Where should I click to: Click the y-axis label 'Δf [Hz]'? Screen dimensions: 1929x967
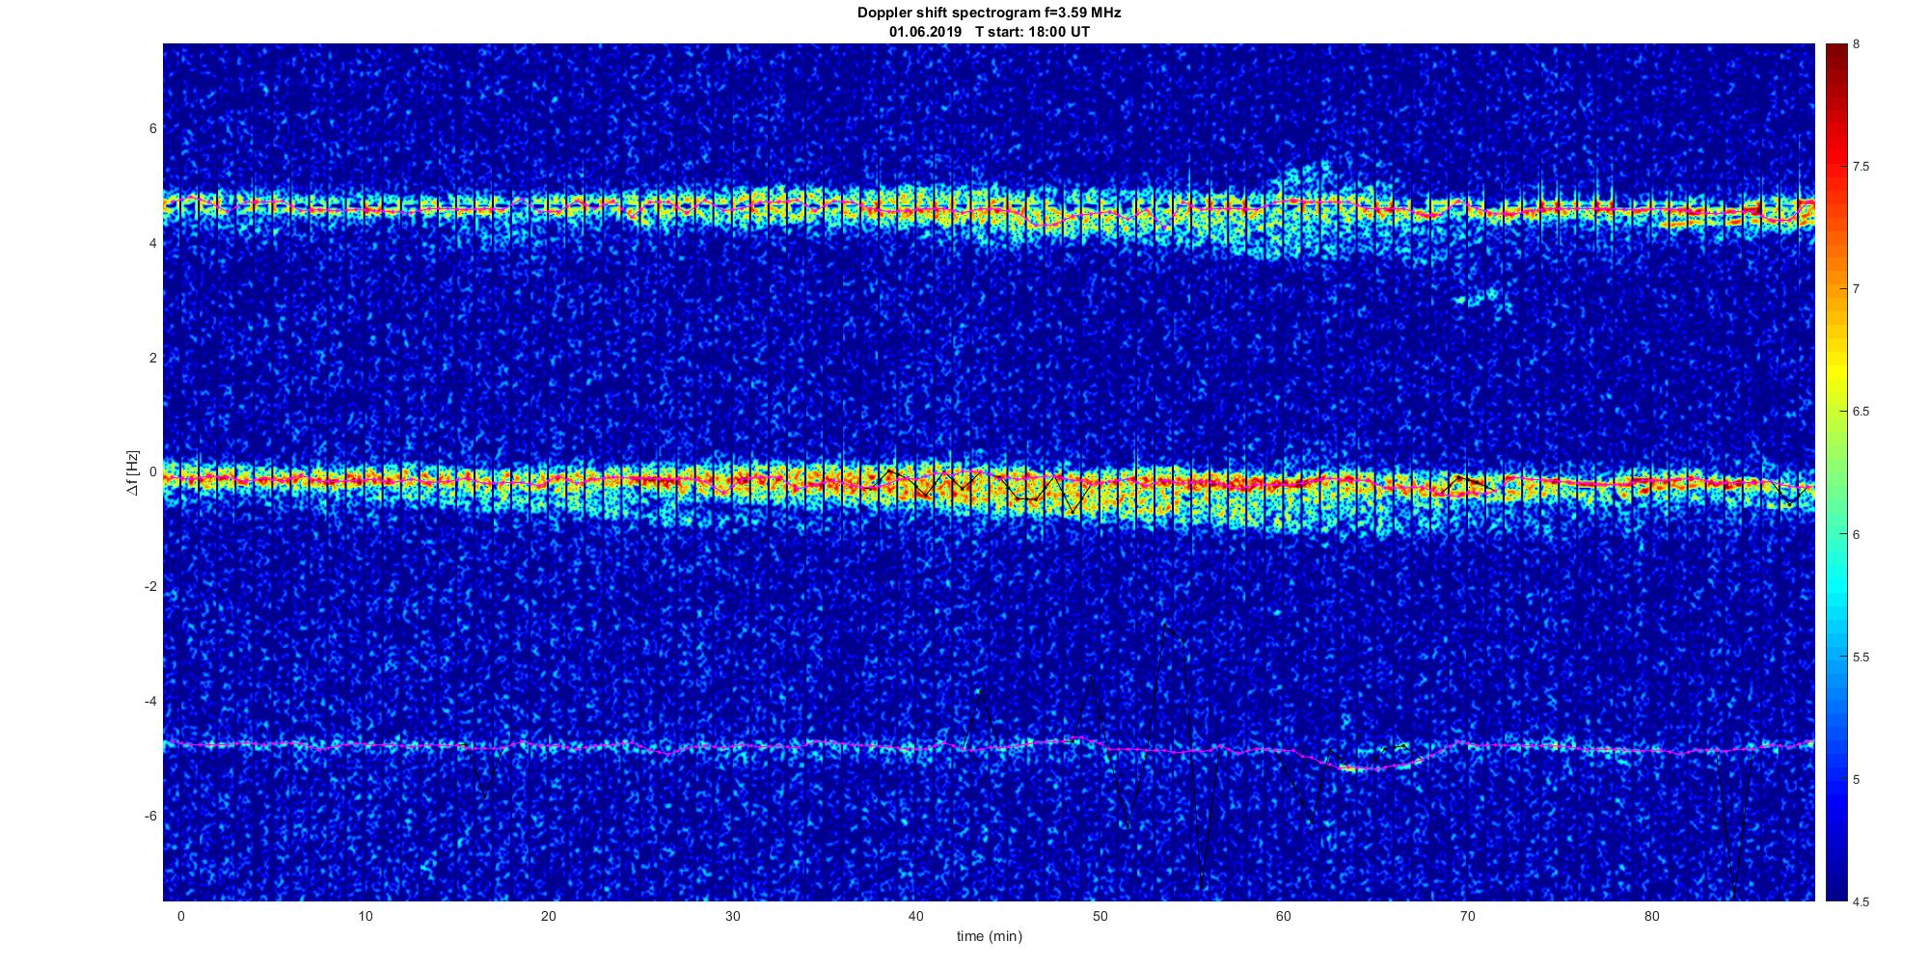pos(133,472)
